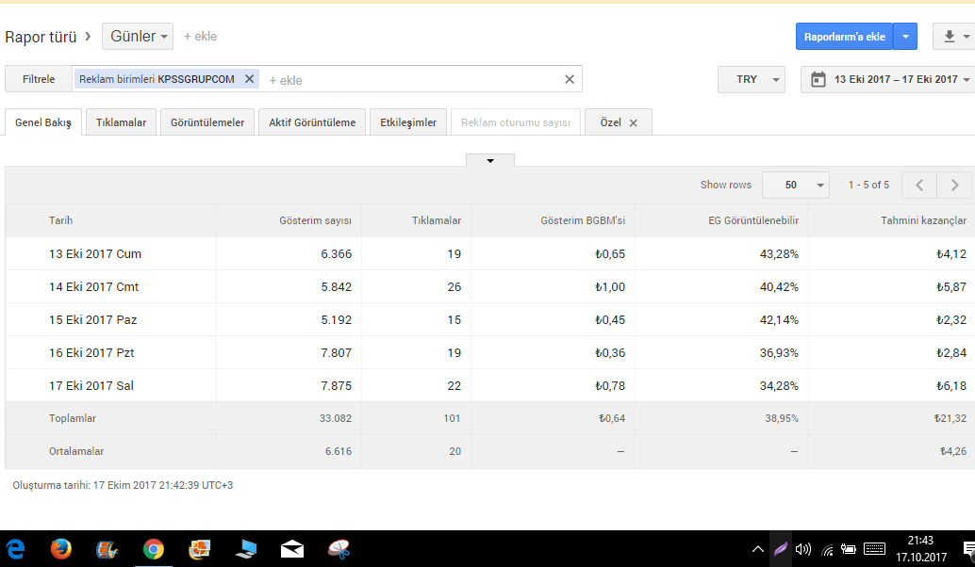Click the battery power tray icon
Viewport: 975px width, 567px height.
(848, 549)
